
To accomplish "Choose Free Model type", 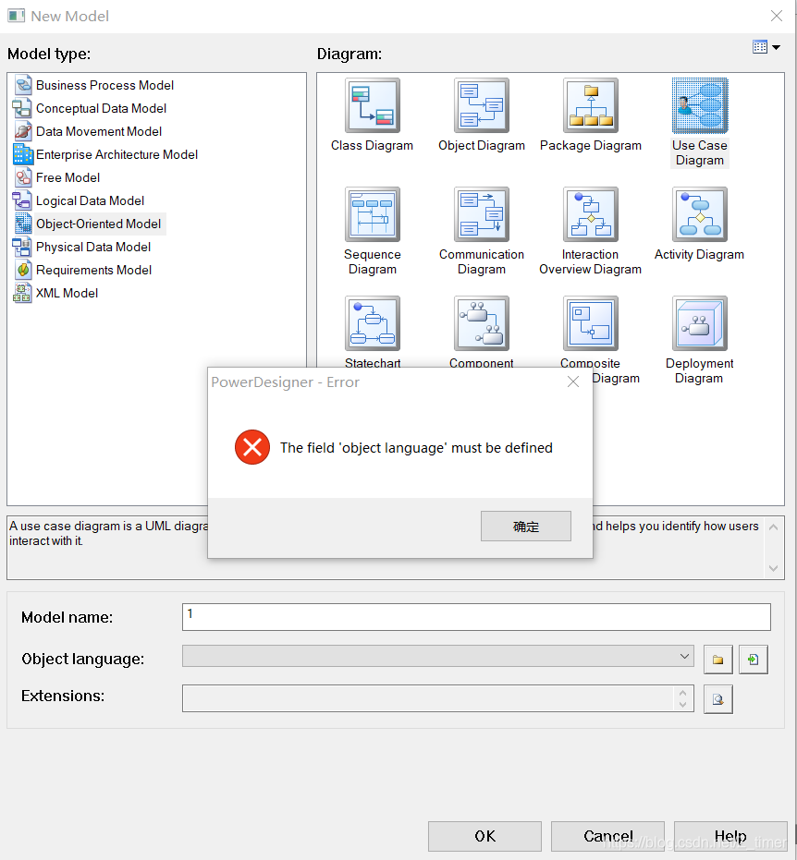I will (x=56, y=177).
